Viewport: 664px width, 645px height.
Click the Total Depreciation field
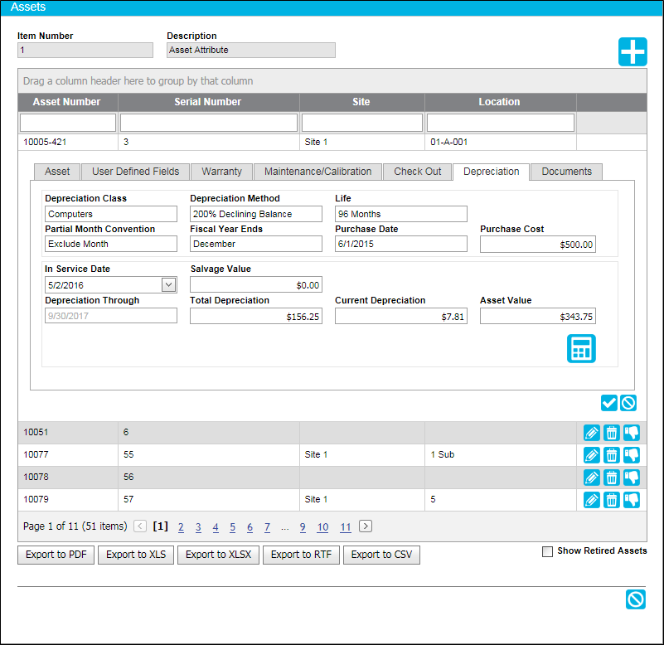(x=256, y=316)
